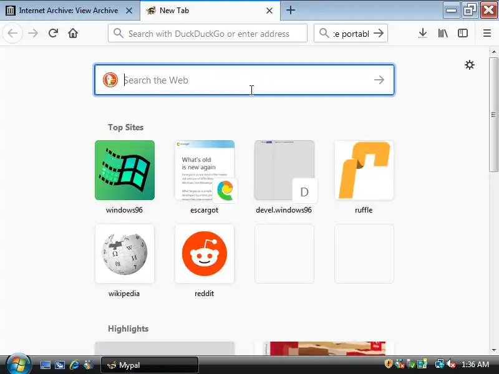This screenshot has width=499, height=374.
Task: Open new tab page settings gear
Action: tap(470, 65)
